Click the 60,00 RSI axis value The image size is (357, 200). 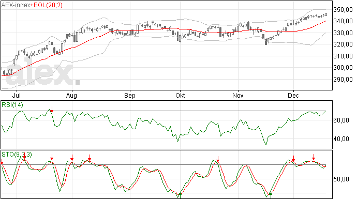(x=341, y=120)
